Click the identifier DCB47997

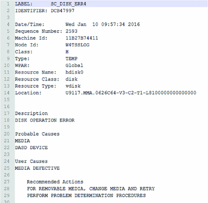click(x=62, y=11)
